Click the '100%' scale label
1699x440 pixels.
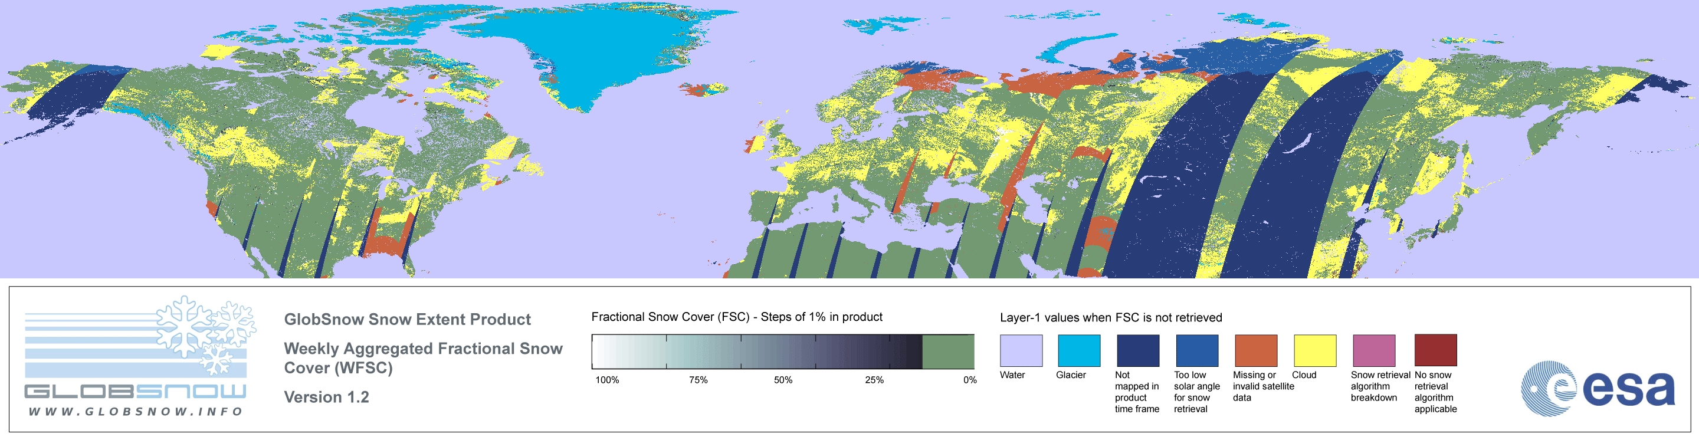(608, 380)
